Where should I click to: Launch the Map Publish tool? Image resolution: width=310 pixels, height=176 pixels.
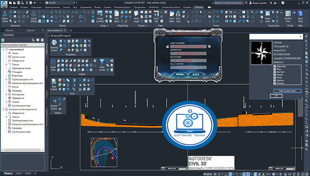coord(54,85)
